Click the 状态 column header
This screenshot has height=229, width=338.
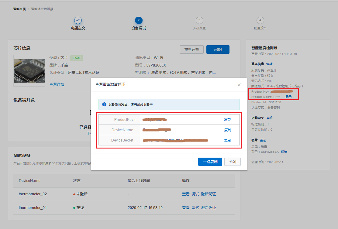click(x=77, y=181)
